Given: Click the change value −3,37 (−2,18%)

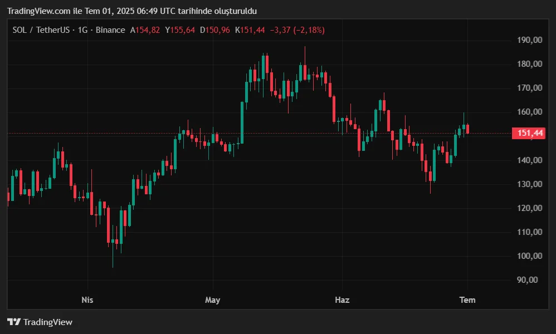Looking at the screenshot, I should (297, 30).
